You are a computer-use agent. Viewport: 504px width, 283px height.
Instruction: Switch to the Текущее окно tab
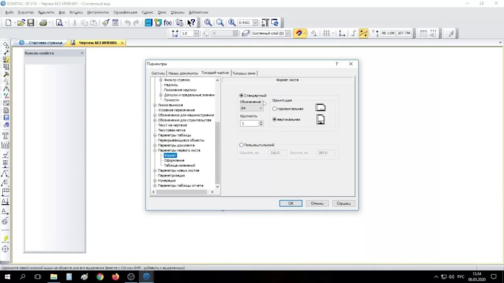[x=244, y=73]
